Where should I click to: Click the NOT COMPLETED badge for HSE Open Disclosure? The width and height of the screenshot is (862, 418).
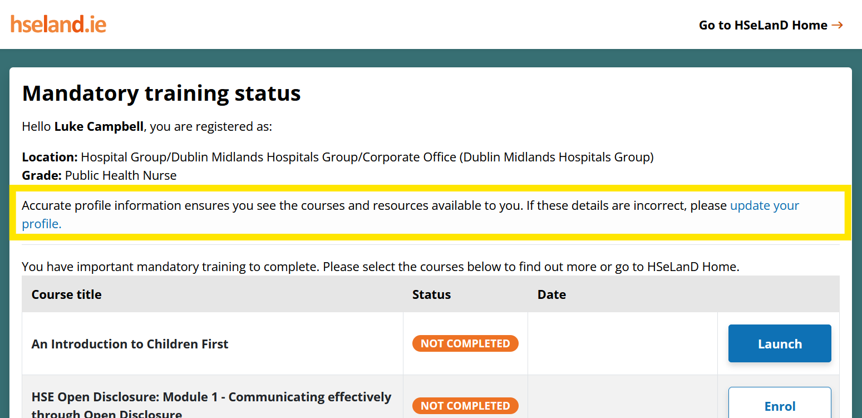(x=465, y=406)
